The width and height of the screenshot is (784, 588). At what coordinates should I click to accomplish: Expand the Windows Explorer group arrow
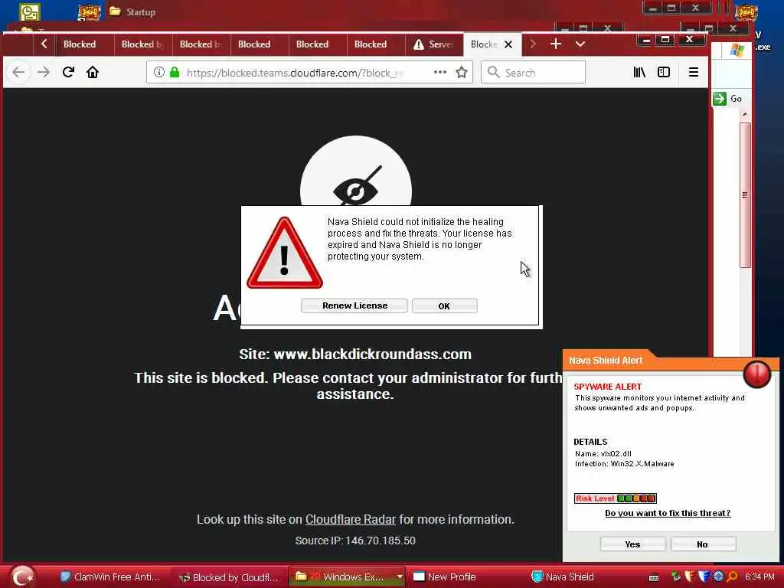pos(400,577)
